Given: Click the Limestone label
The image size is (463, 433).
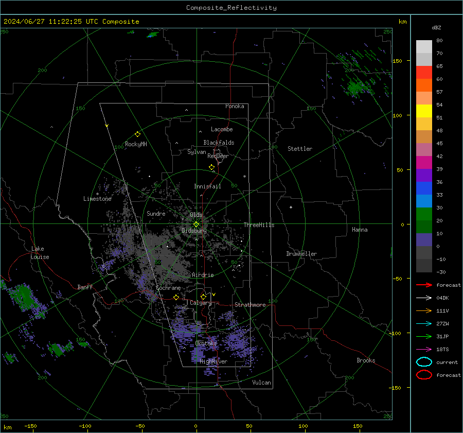Looking at the screenshot, I should tap(97, 199).
